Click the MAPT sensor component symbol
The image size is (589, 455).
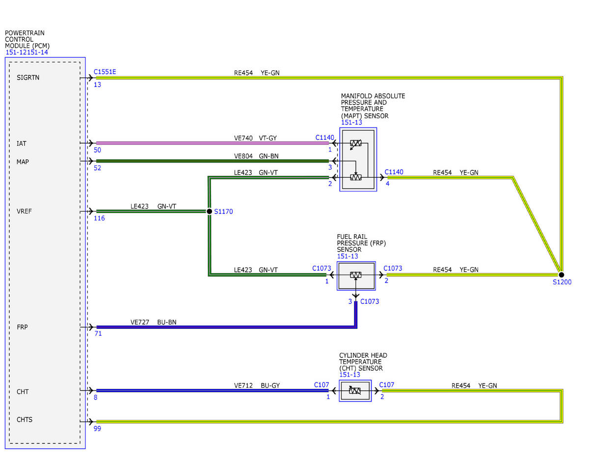point(358,160)
